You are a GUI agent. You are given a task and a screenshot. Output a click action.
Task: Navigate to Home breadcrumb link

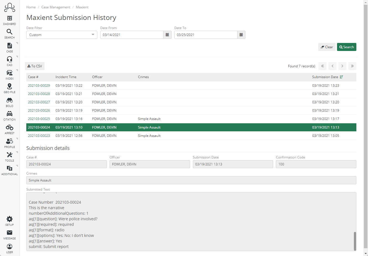click(31, 7)
